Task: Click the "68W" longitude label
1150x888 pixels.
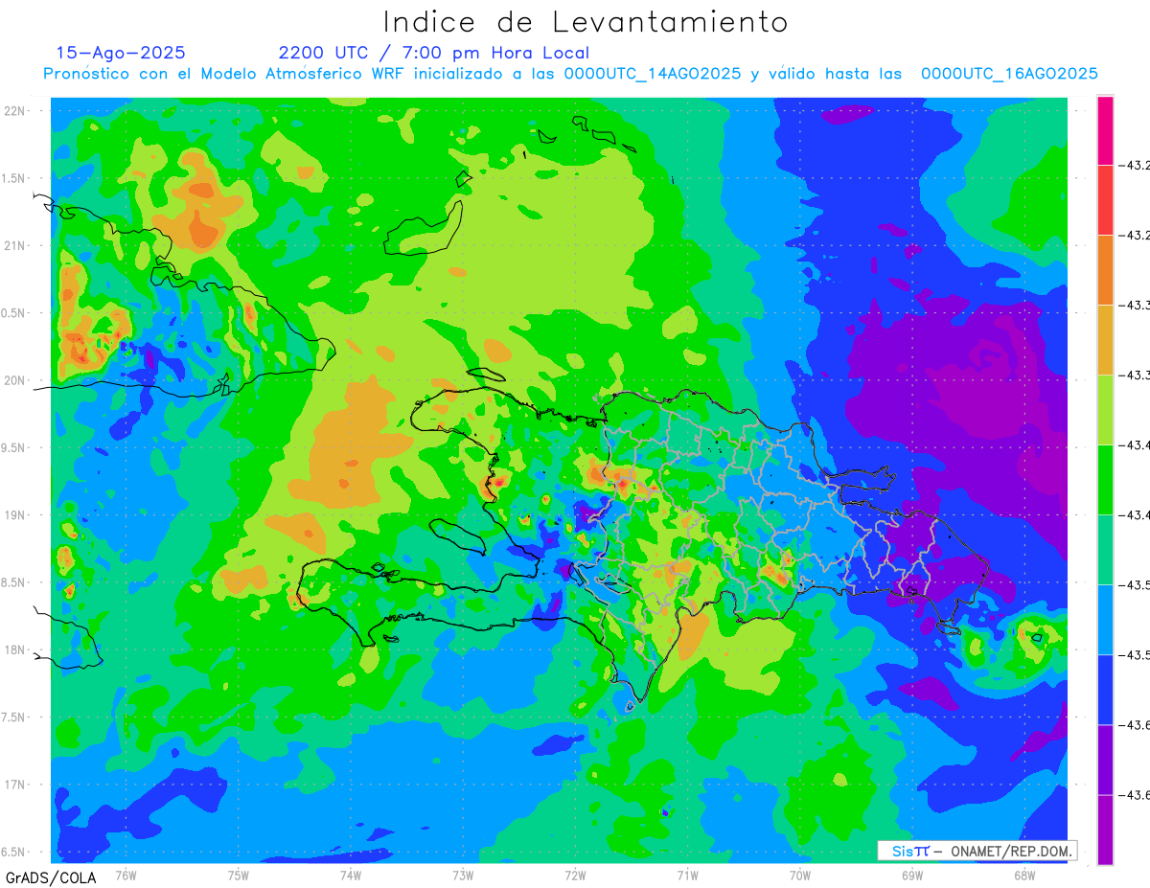Action: pyautogui.click(x=1024, y=875)
